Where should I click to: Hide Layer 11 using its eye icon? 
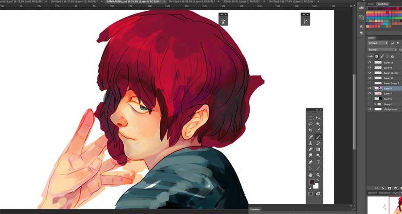[x=369, y=63]
